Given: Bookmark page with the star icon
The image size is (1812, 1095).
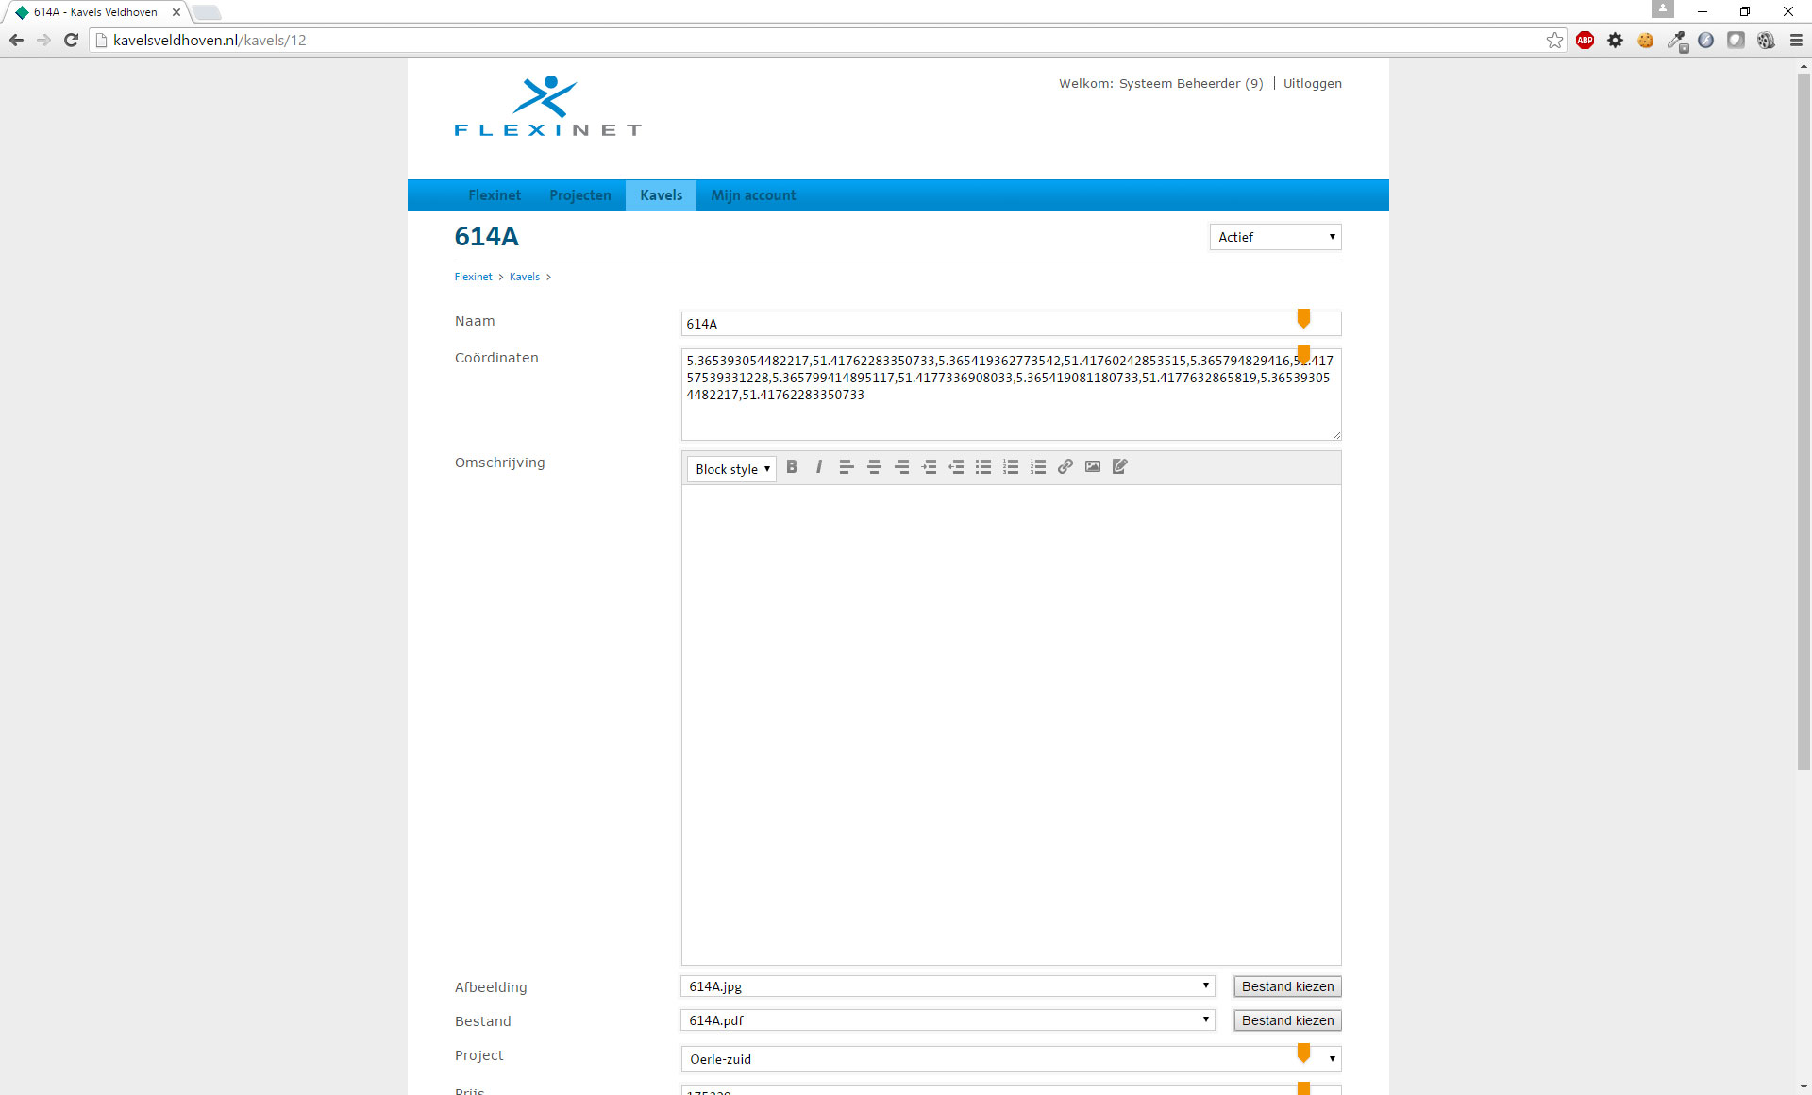Looking at the screenshot, I should coord(1554,40).
